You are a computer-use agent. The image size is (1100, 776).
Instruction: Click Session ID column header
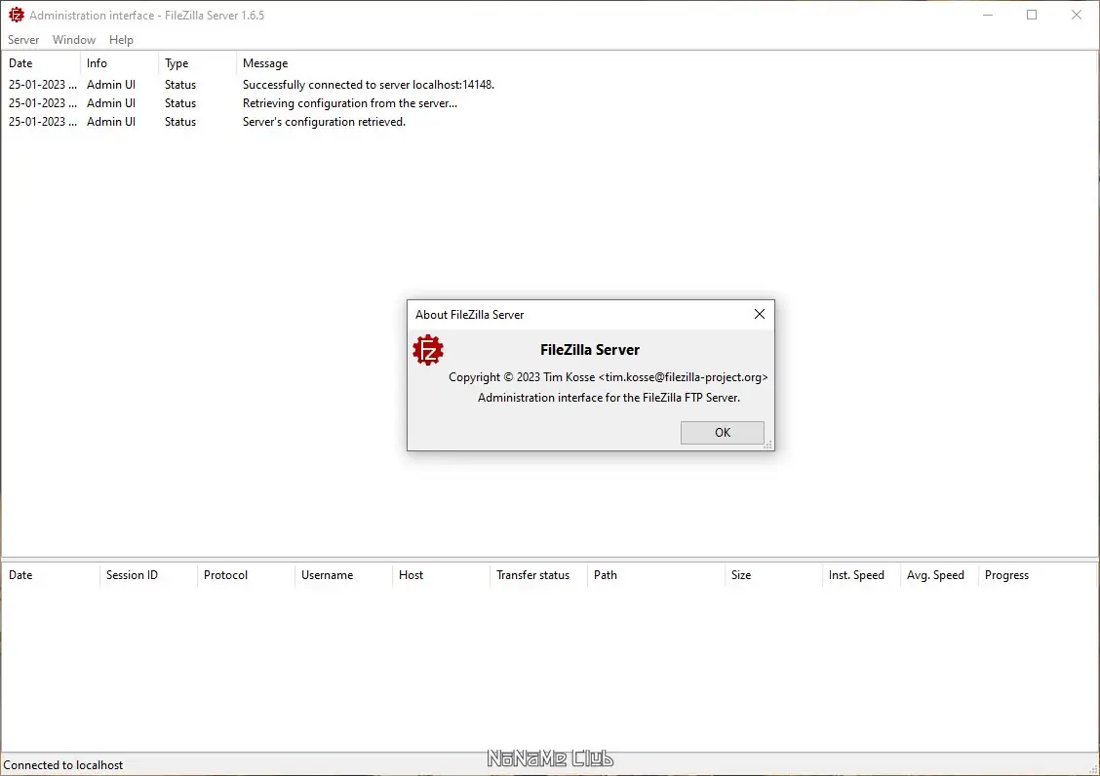(x=149, y=575)
